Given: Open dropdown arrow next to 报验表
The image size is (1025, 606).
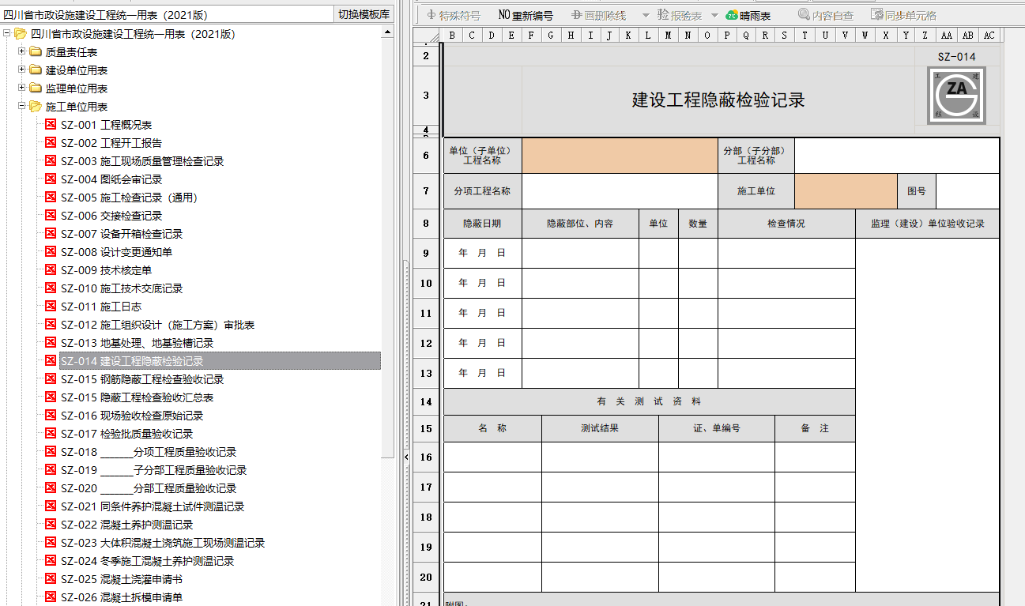Looking at the screenshot, I should [714, 15].
